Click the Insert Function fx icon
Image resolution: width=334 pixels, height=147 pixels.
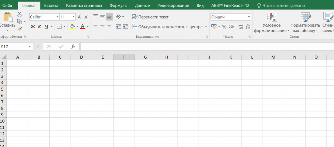(x=73, y=47)
